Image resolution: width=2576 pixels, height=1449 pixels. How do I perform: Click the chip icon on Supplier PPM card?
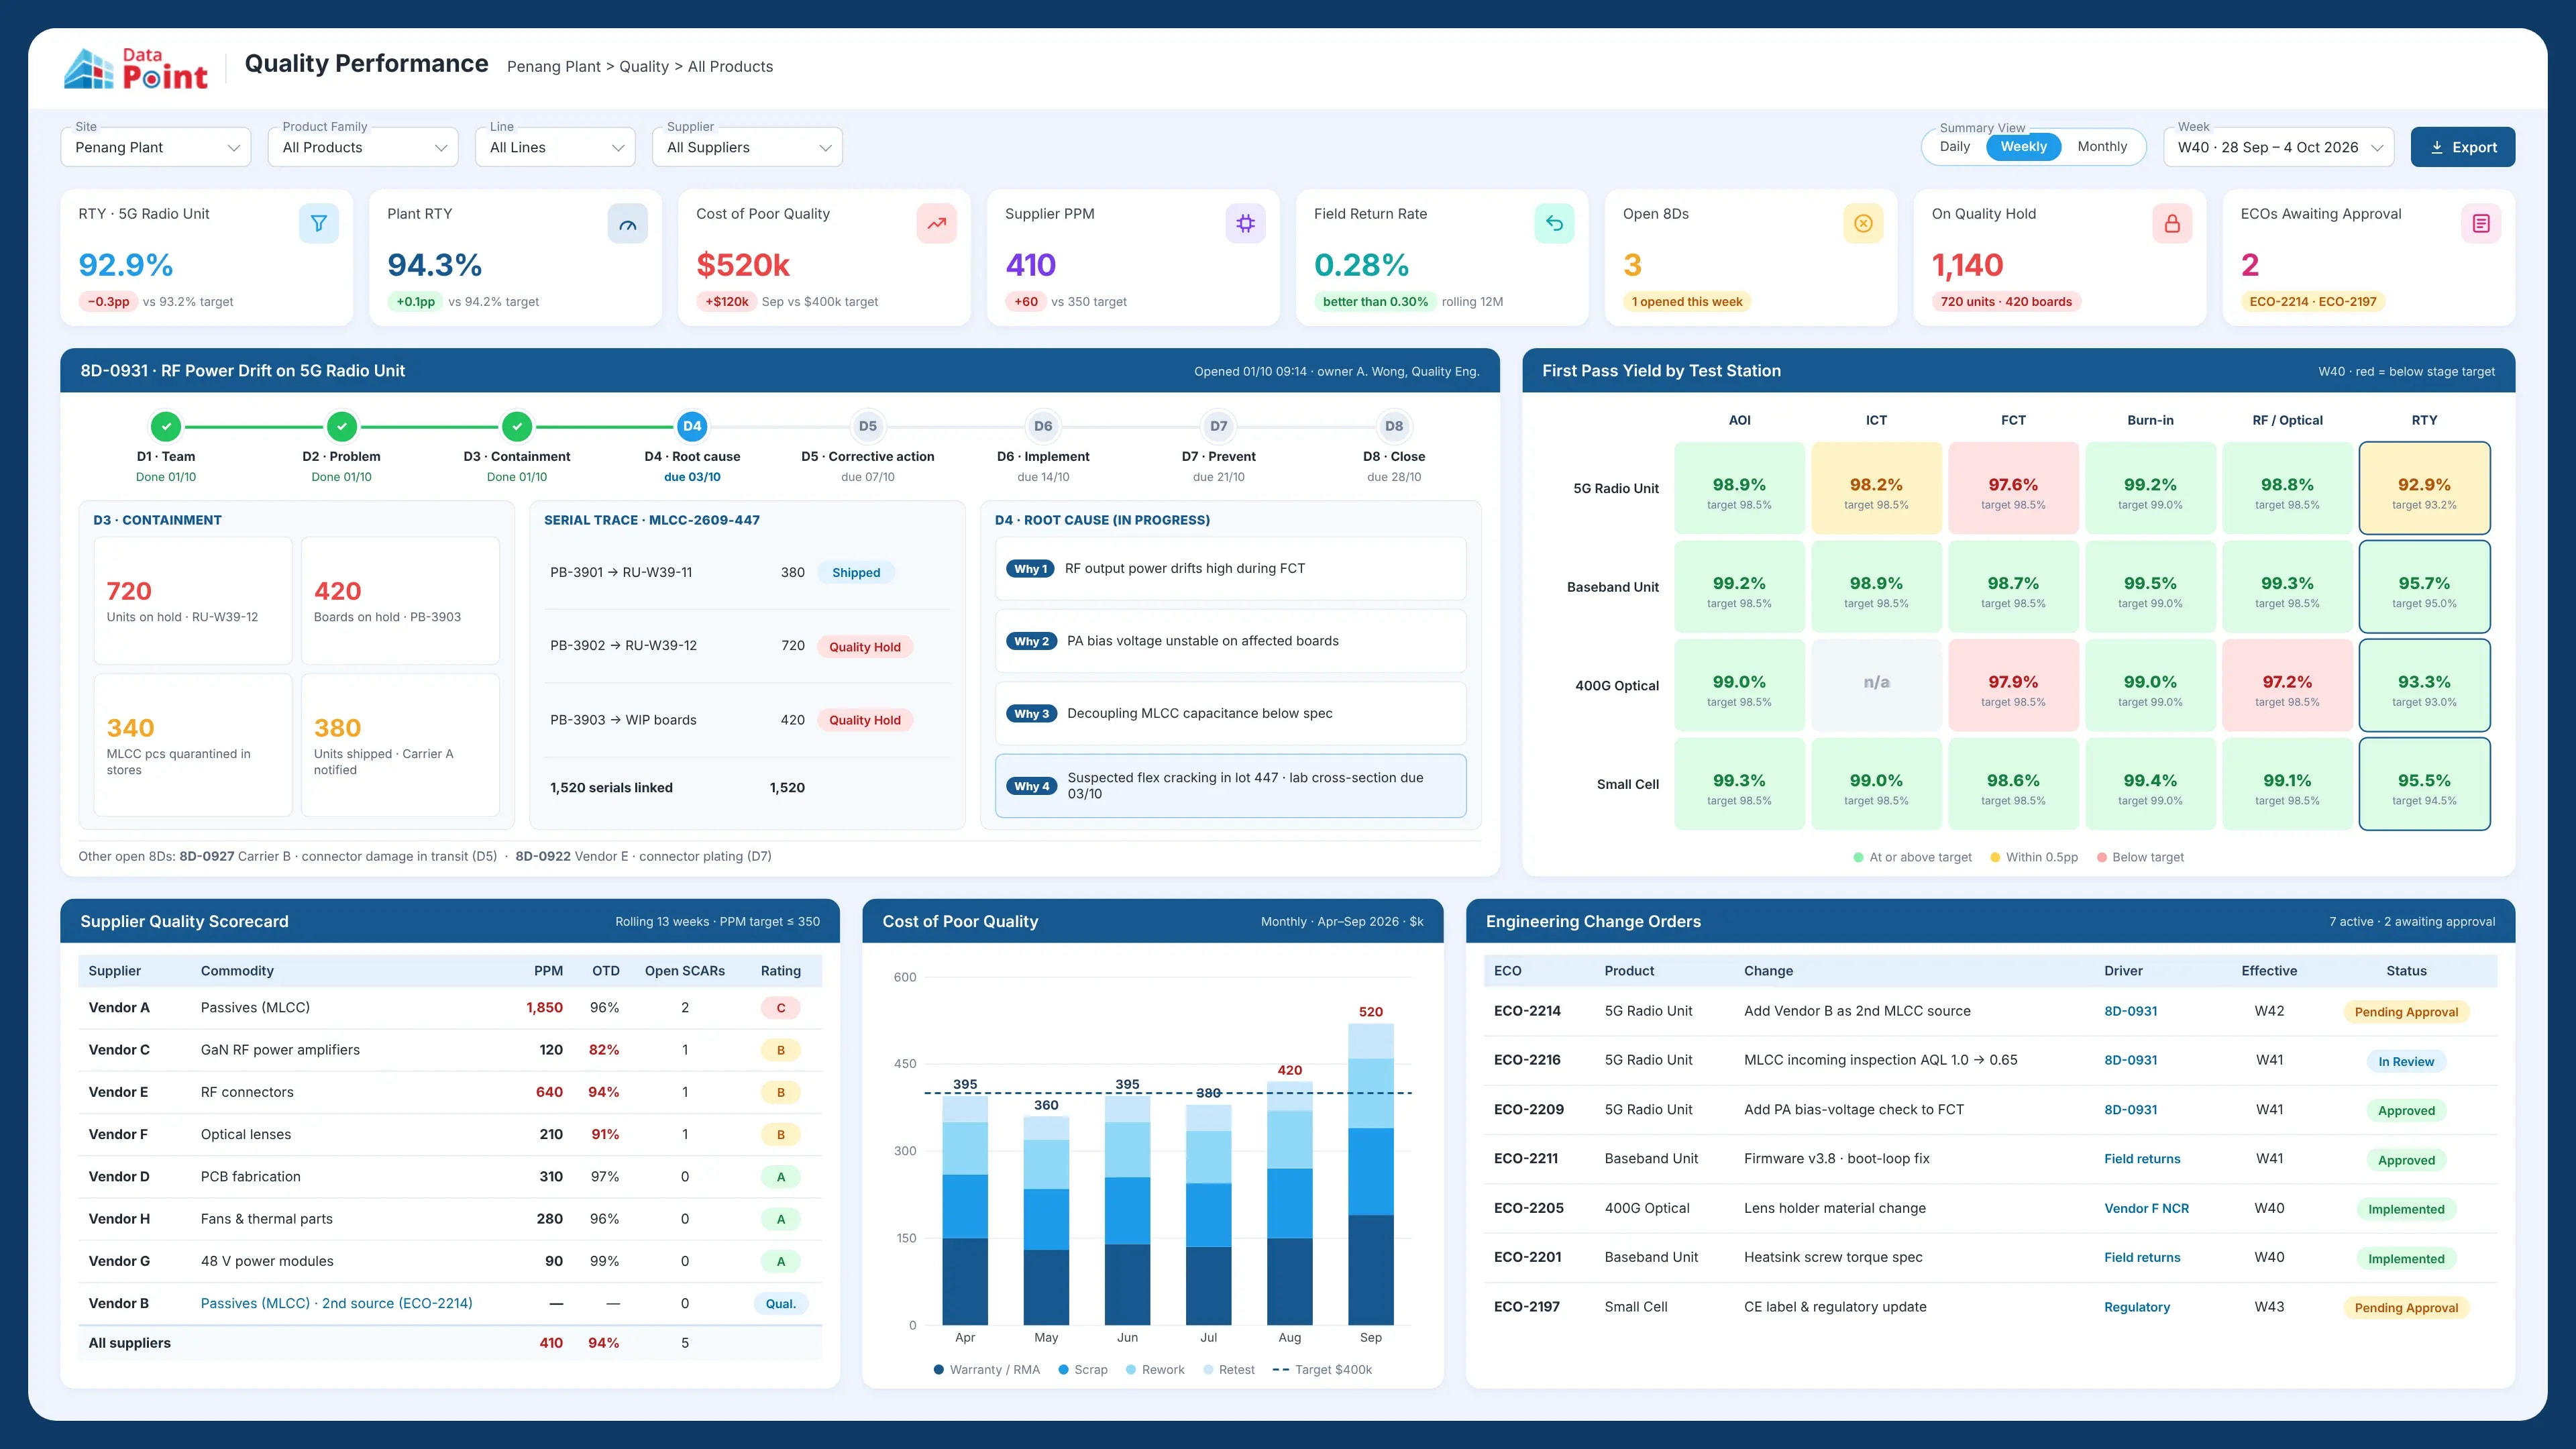[x=1245, y=223]
